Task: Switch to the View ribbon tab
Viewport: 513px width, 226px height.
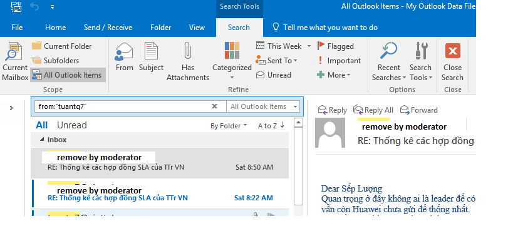Action: point(197,28)
